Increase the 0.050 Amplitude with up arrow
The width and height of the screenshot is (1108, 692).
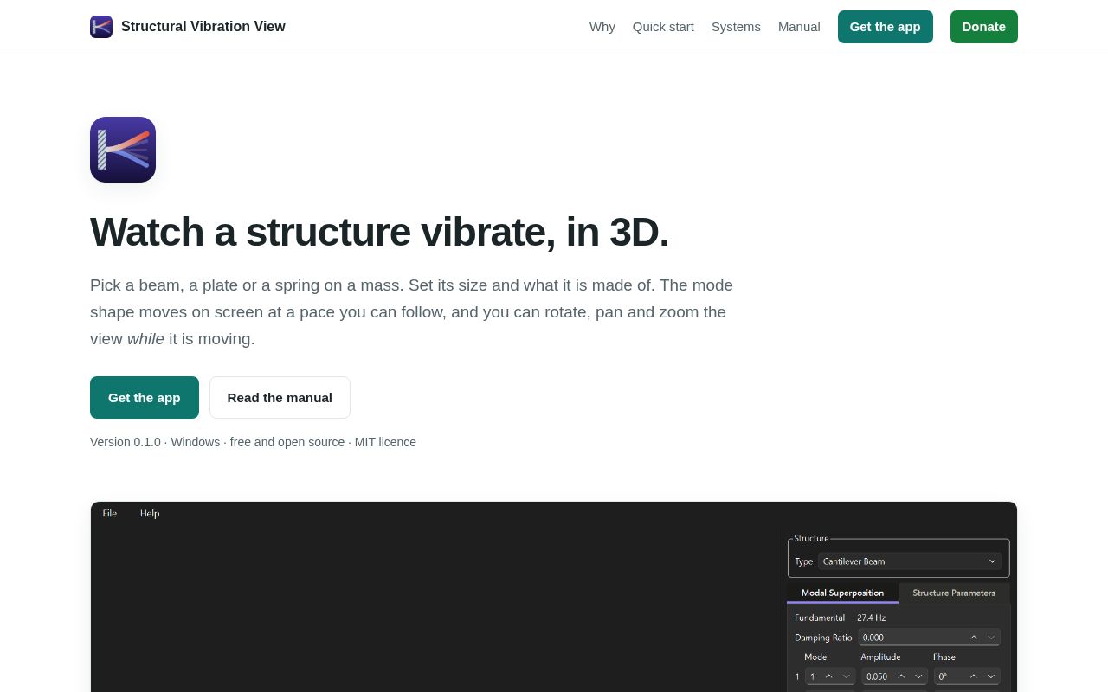click(x=901, y=676)
